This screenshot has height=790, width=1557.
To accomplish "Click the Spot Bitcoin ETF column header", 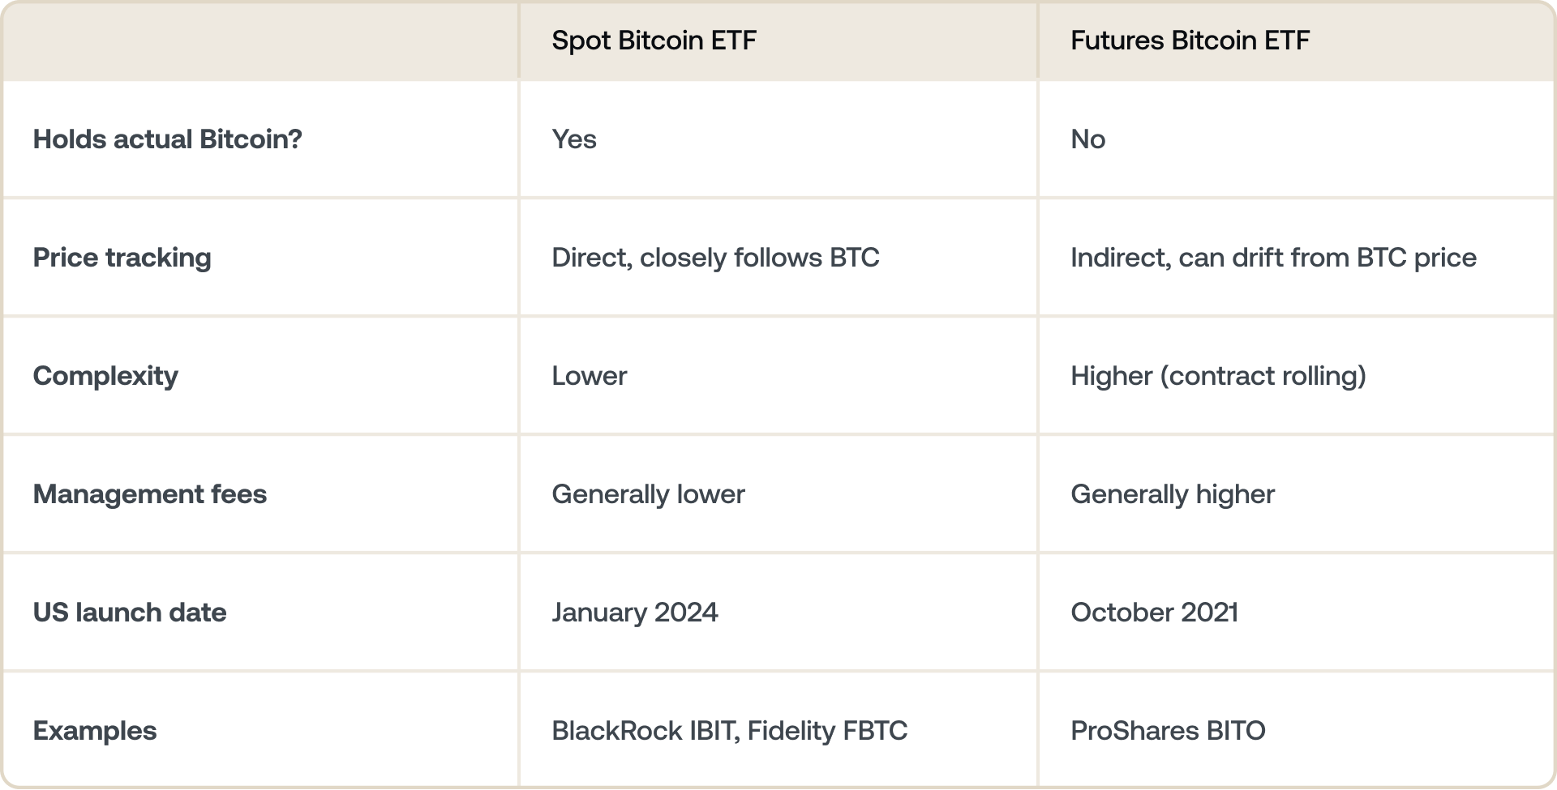I will [654, 41].
